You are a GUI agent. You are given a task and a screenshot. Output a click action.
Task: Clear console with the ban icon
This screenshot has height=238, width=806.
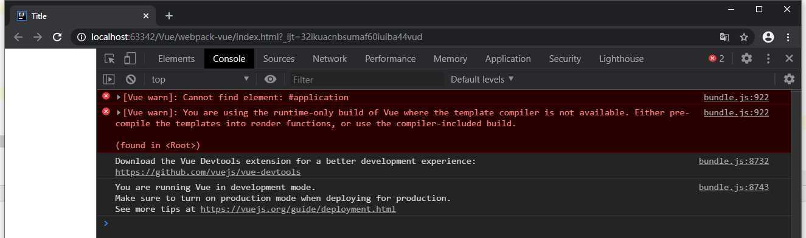131,79
